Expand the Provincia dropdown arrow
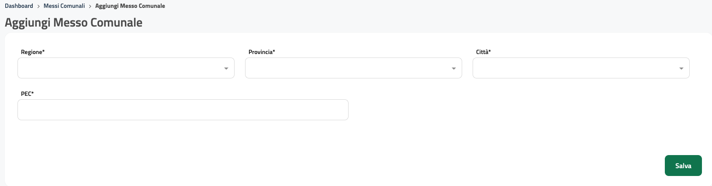The image size is (712, 186). 454,68
